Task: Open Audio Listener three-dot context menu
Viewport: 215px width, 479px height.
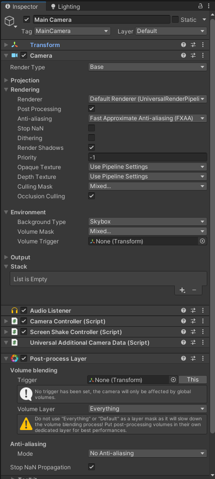Action: tap(203, 310)
